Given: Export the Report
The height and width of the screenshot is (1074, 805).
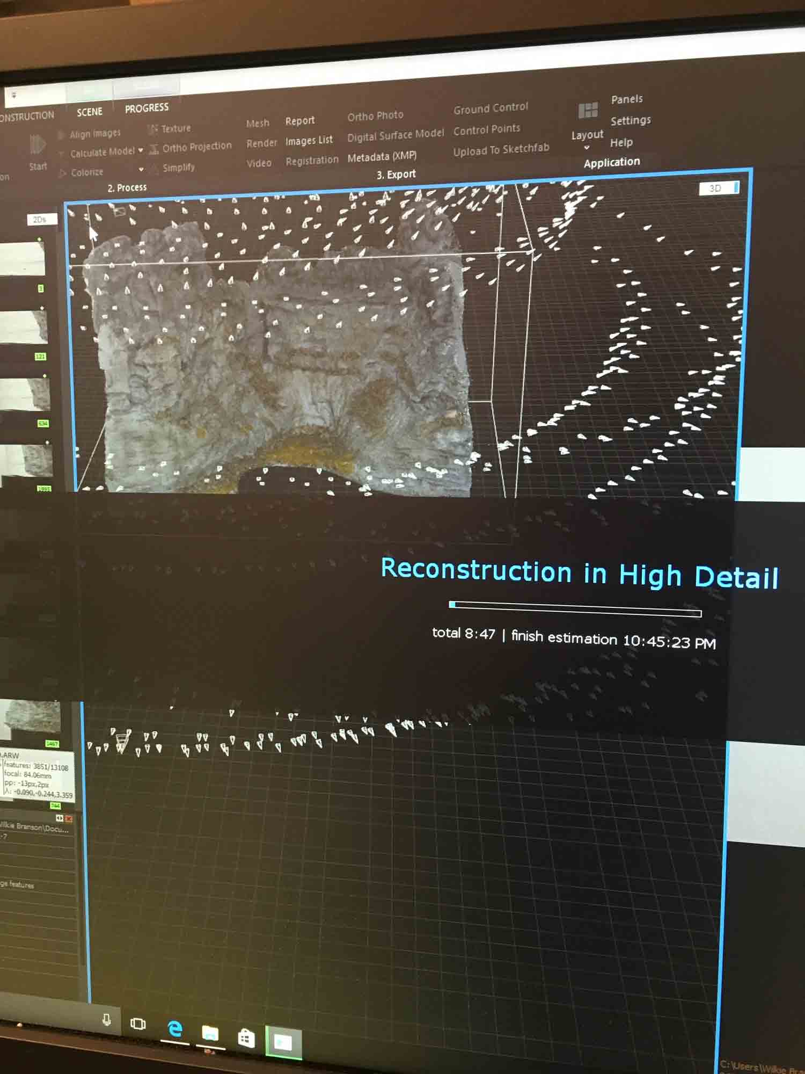Looking at the screenshot, I should point(300,121).
